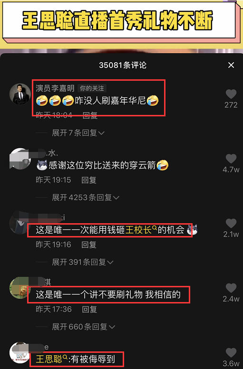
Task: Like the comment with 3.6w hearts
Action: pyautogui.click(x=231, y=353)
